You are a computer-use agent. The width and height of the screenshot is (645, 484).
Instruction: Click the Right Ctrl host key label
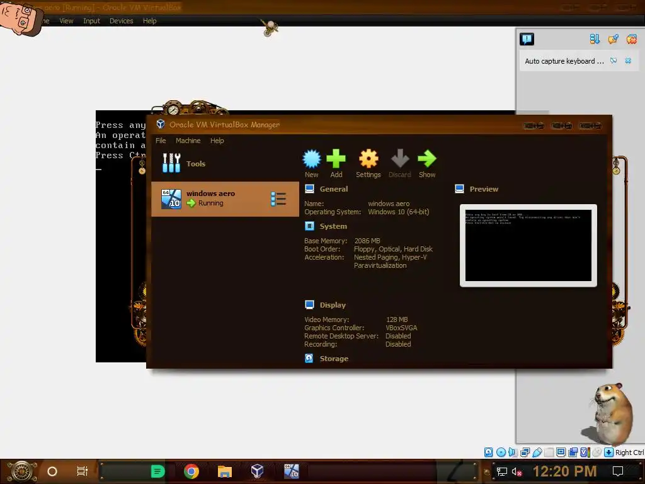[x=629, y=452]
